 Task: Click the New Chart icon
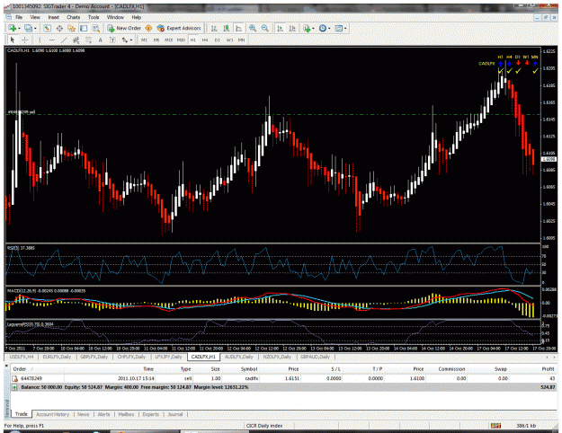(13, 28)
